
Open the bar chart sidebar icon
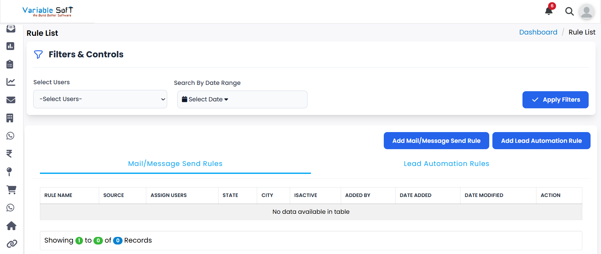[10, 46]
